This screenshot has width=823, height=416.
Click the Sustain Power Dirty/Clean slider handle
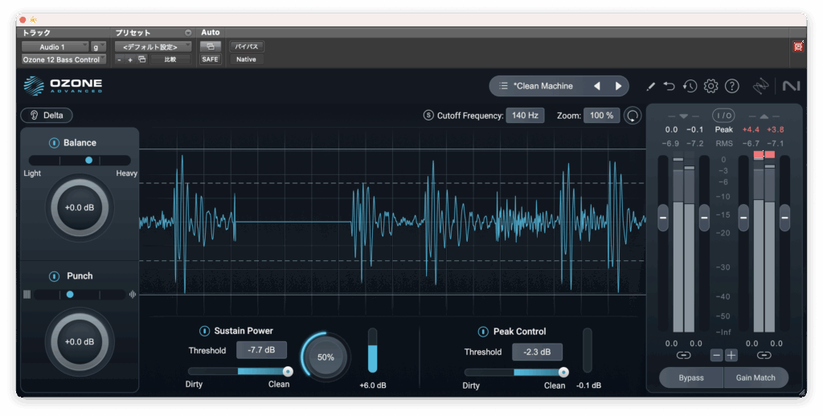pyautogui.click(x=288, y=371)
